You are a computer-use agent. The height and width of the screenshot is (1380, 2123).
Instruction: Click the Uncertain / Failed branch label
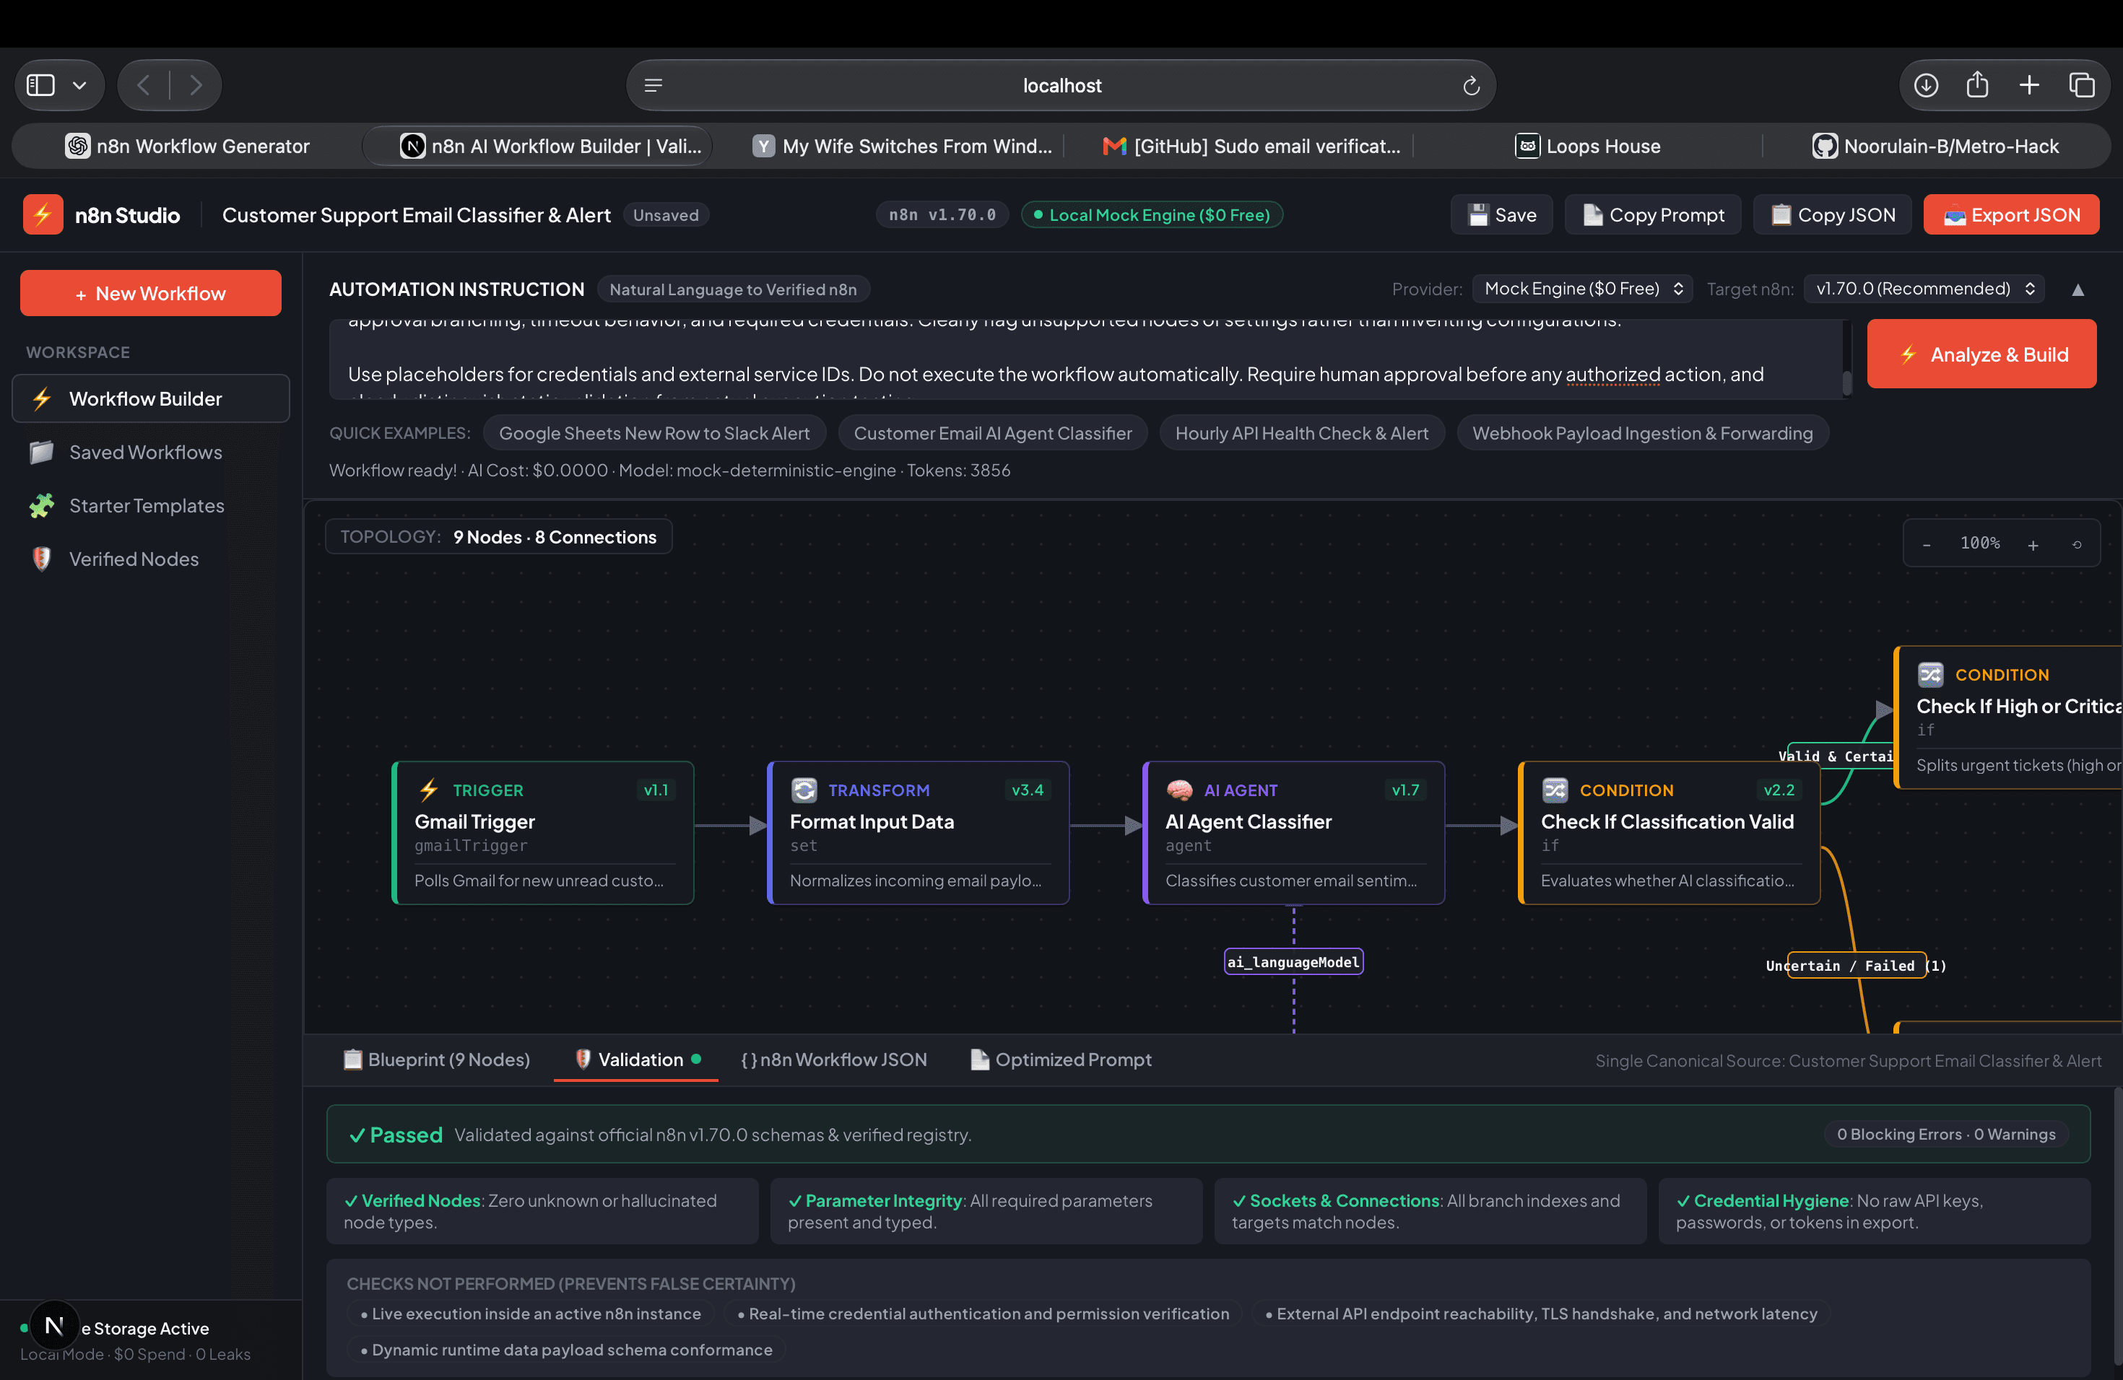(x=1857, y=966)
